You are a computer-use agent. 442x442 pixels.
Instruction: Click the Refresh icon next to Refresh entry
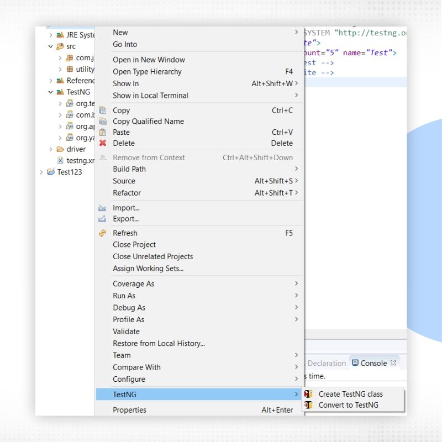coord(103,233)
